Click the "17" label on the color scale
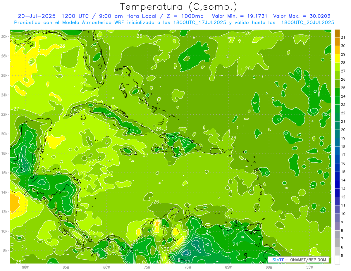 (x=343, y=155)
